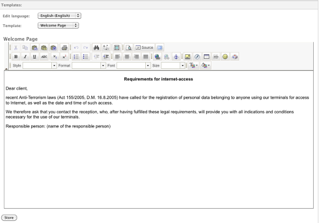Insert a bulleted list
This screenshot has height=223, width=319.
[x=86, y=57]
